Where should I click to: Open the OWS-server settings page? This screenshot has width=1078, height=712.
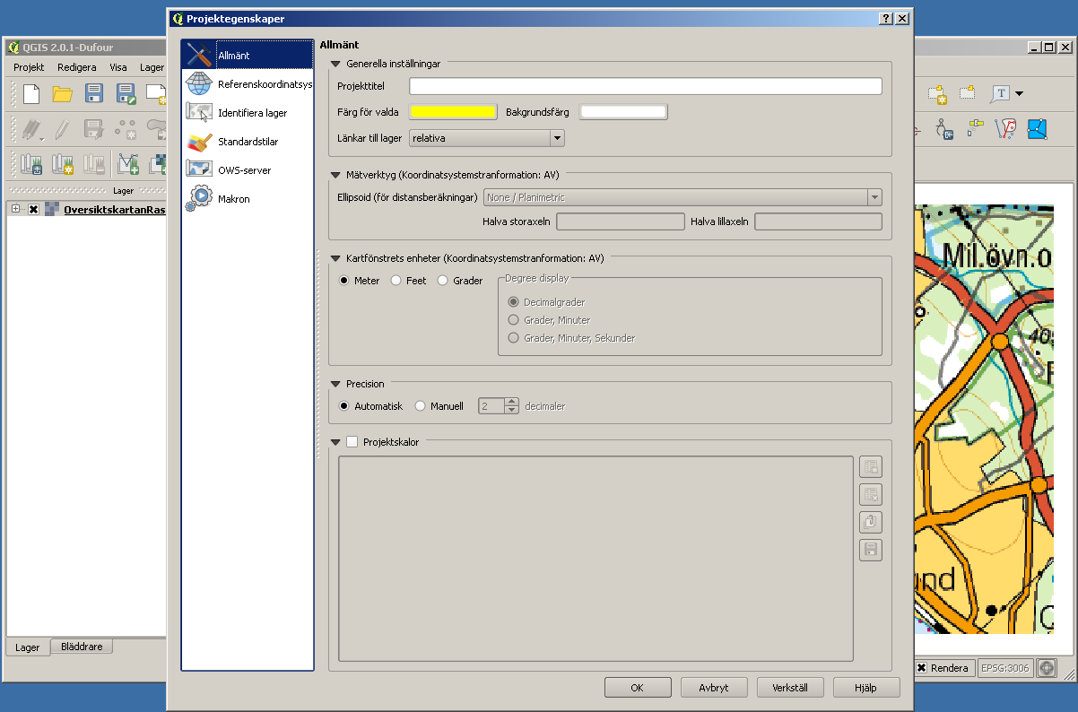[248, 170]
